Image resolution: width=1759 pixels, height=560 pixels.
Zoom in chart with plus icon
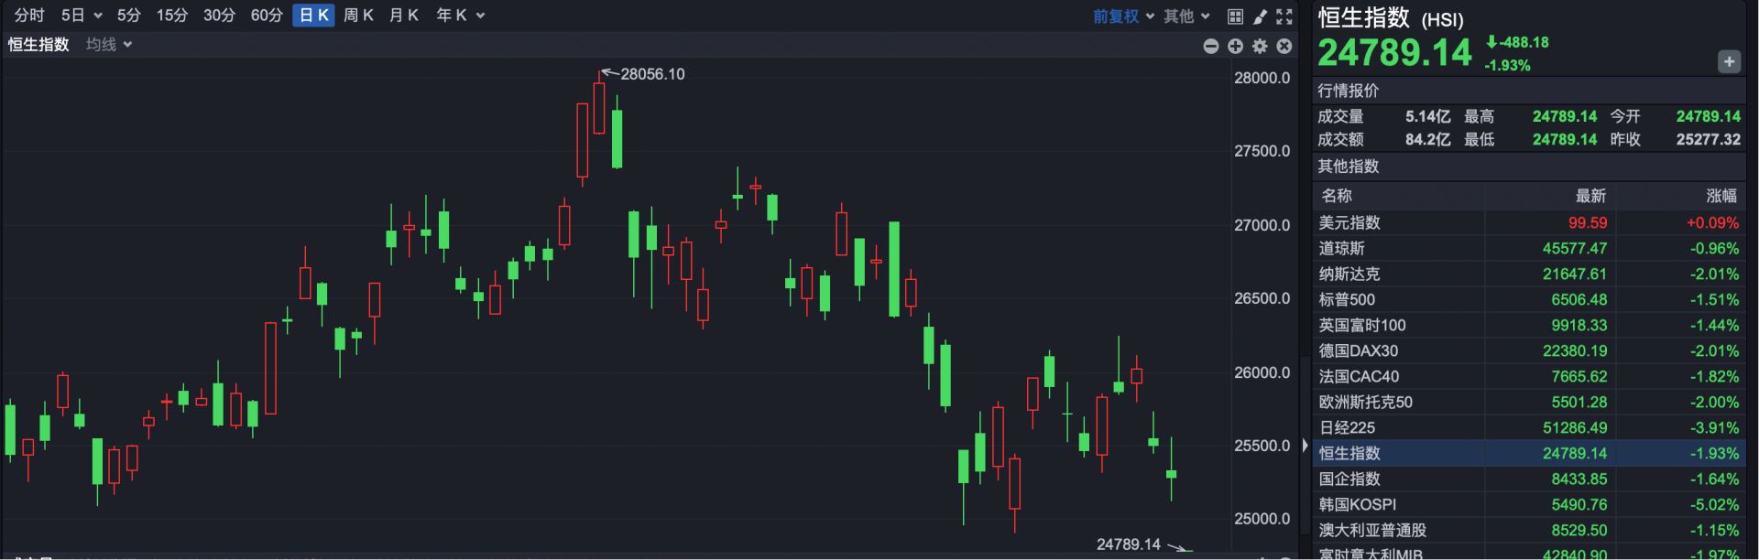[x=1235, y=47]
